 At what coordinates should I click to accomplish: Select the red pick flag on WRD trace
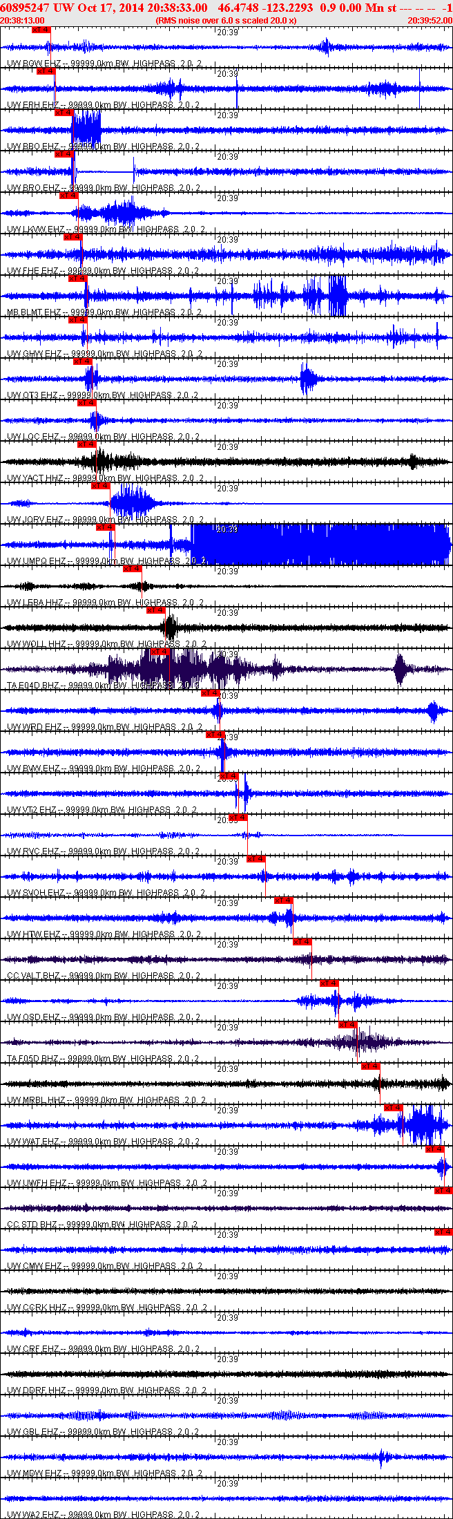(x=211, y=693)
